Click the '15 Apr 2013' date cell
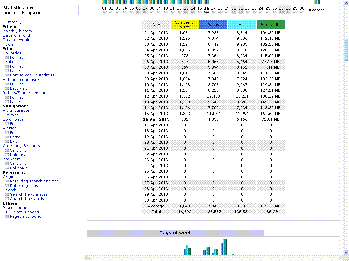Viewport: 349px width, 261px height. pos(156,114)
